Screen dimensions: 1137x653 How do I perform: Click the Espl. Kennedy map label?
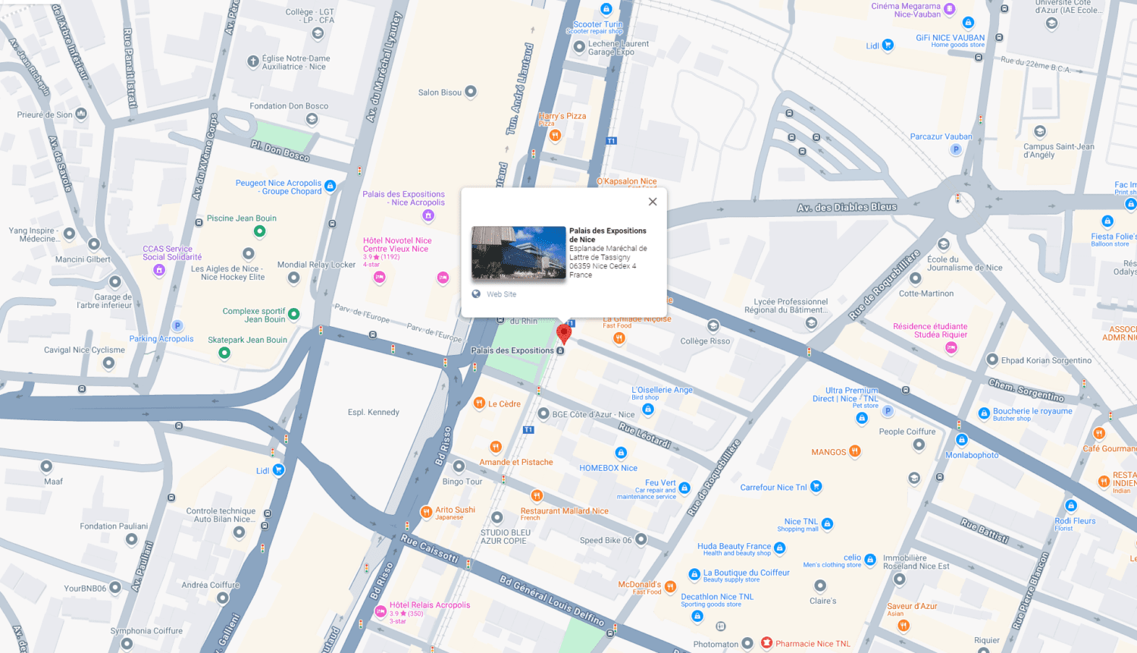(x=373, y=413)
